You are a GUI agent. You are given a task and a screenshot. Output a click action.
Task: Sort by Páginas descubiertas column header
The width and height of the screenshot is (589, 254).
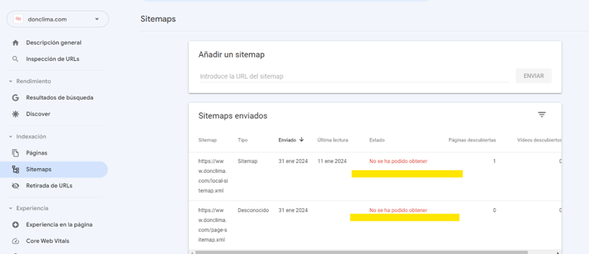tap(472, 140)
